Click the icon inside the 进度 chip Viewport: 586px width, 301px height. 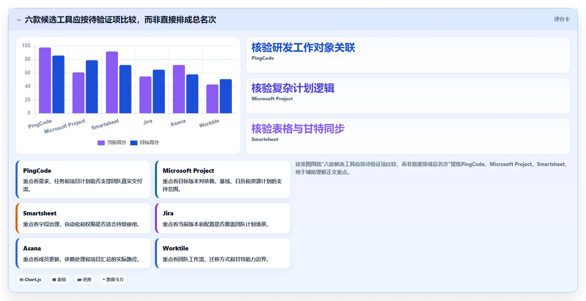pos(79,279)
